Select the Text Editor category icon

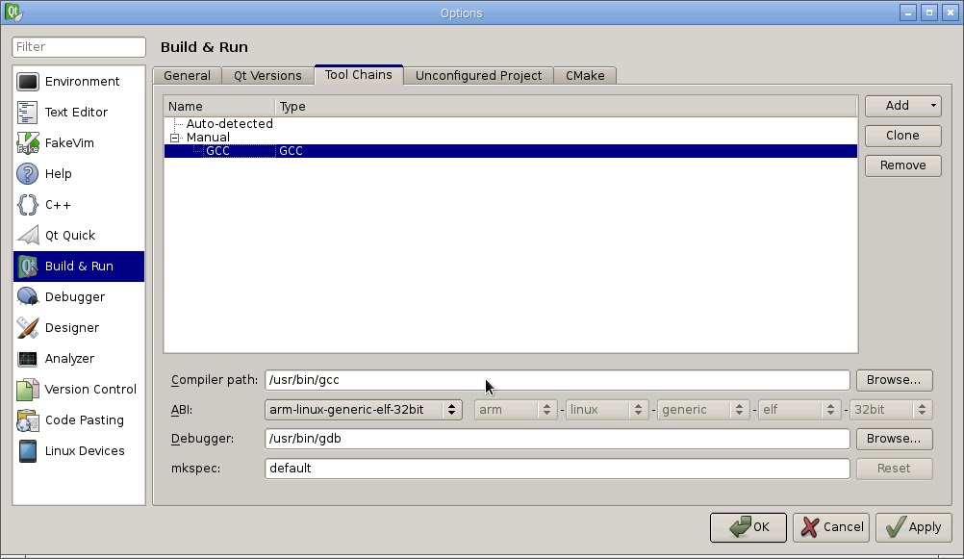(28, 113)
